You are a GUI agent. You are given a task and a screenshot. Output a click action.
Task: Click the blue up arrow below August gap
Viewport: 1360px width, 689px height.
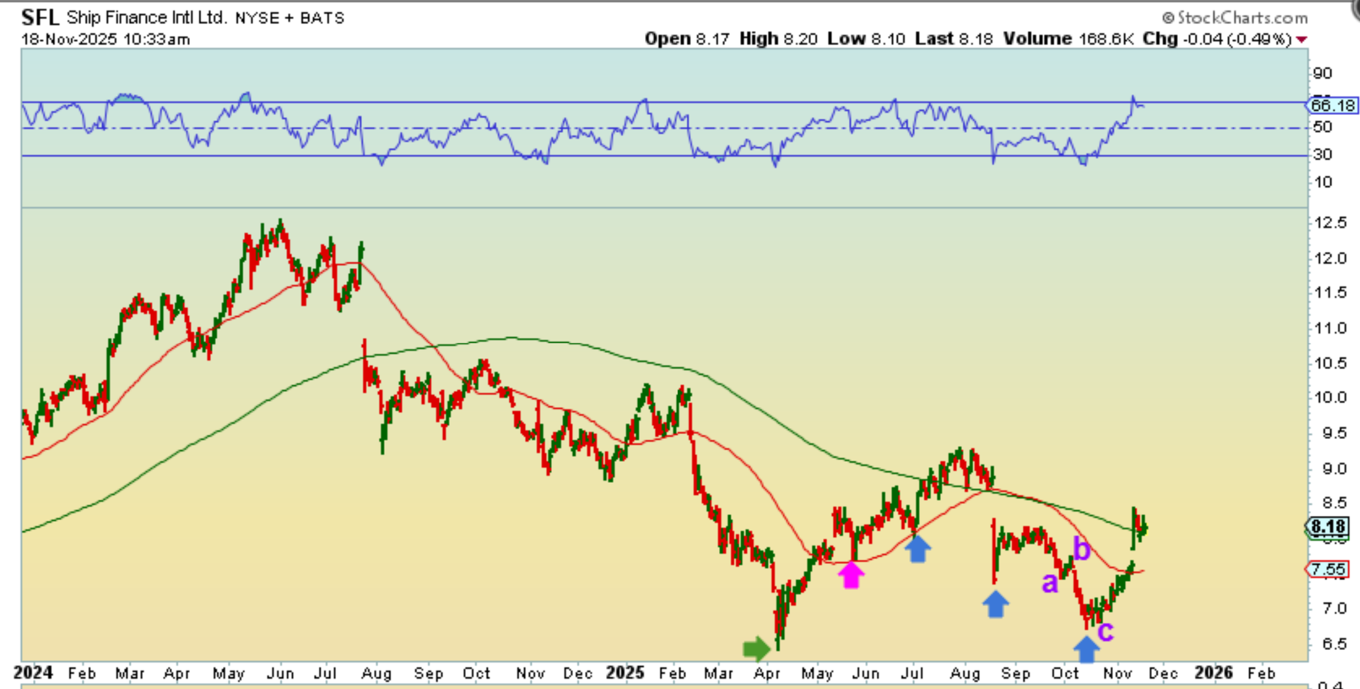pyautogui.click(x=996, y=604)
